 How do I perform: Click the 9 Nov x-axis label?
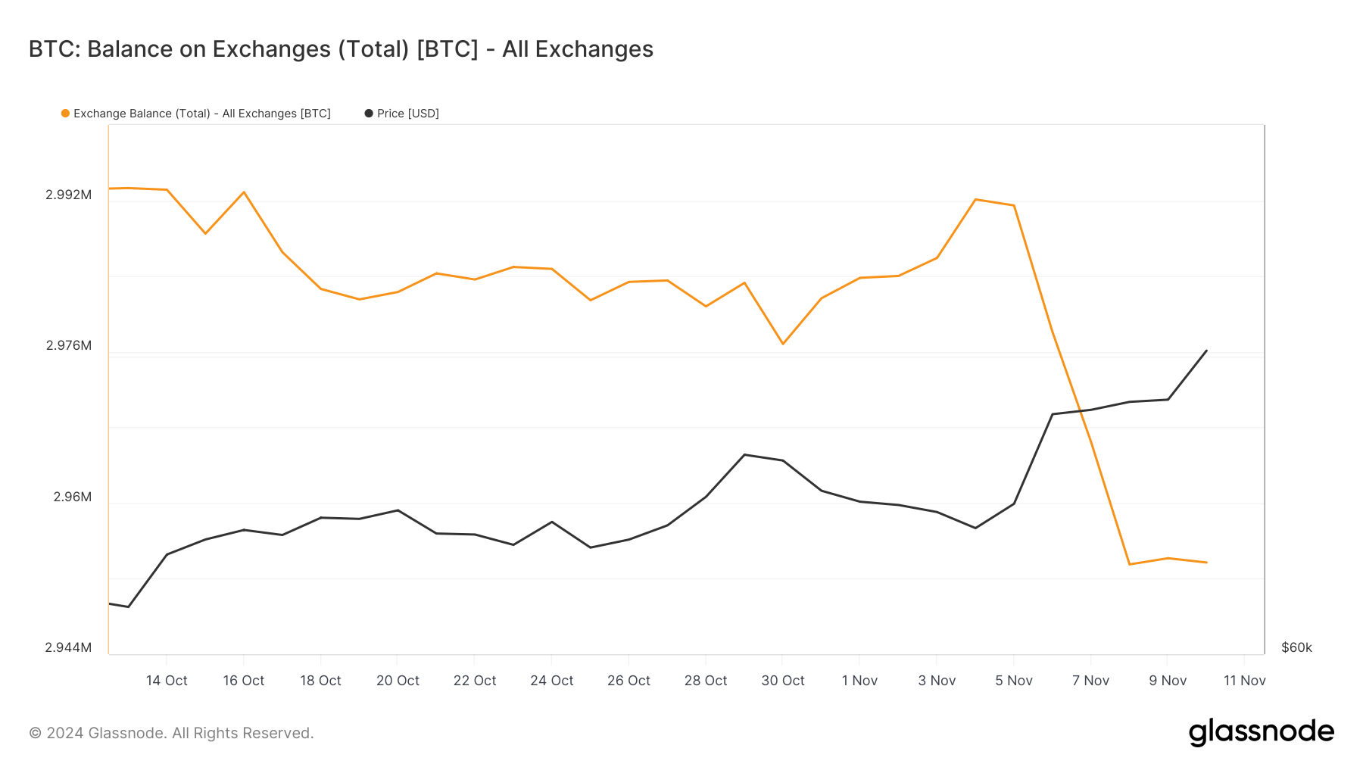1168,681
